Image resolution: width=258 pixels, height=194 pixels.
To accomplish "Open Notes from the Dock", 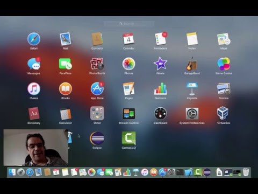I will pyautogui.click(x=65, y=172).
